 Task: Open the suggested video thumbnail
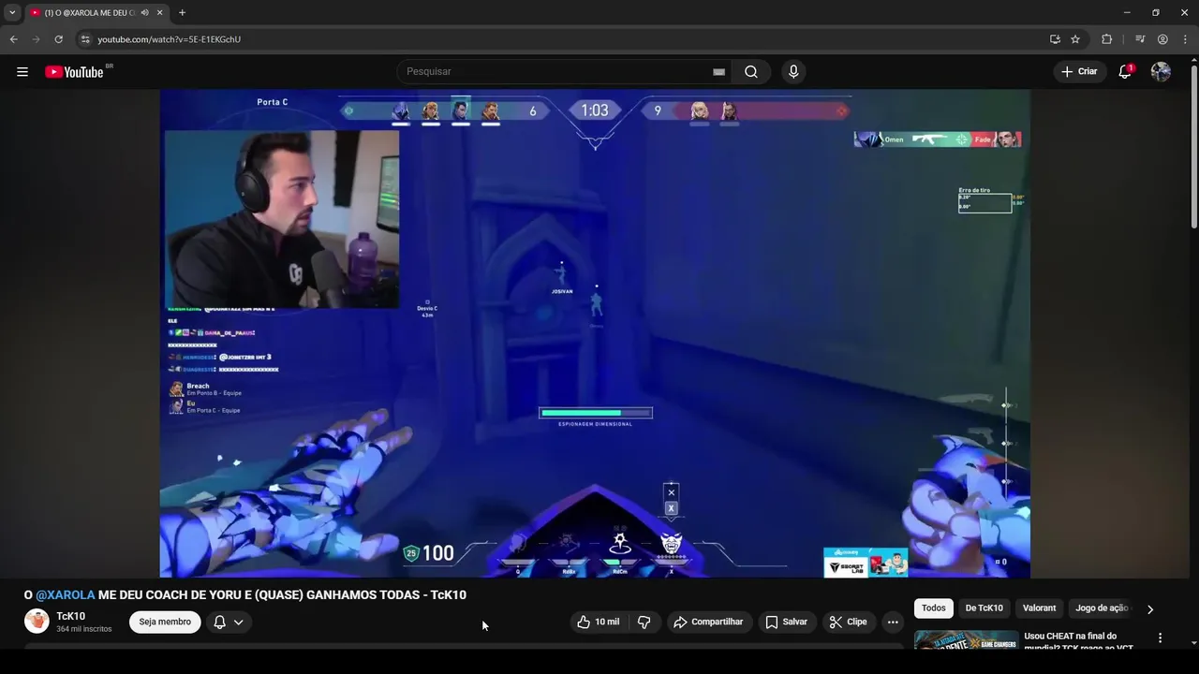click(x=966, y=641)
